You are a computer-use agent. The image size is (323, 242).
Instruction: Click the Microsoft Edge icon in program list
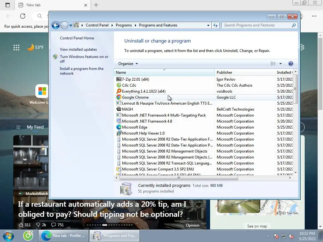tap(119, 127)
